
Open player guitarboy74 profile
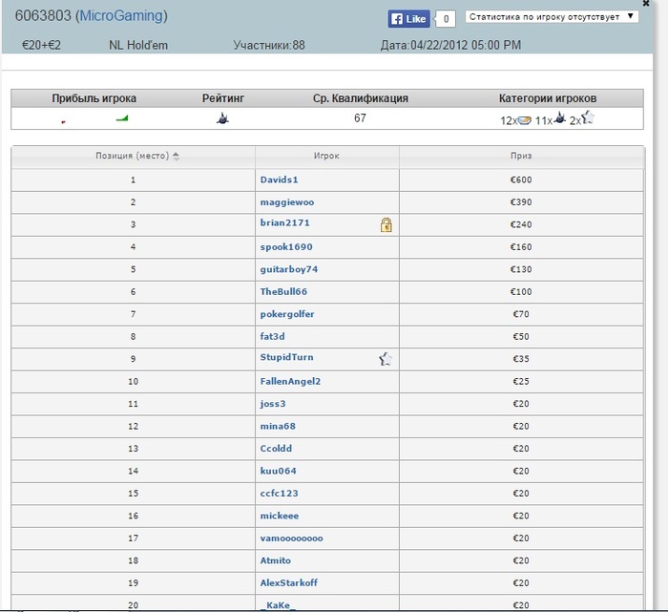(x=289, y=269)
